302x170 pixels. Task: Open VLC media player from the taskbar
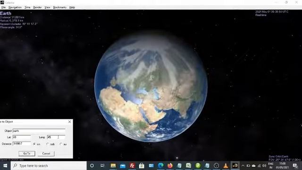point(226,166)
